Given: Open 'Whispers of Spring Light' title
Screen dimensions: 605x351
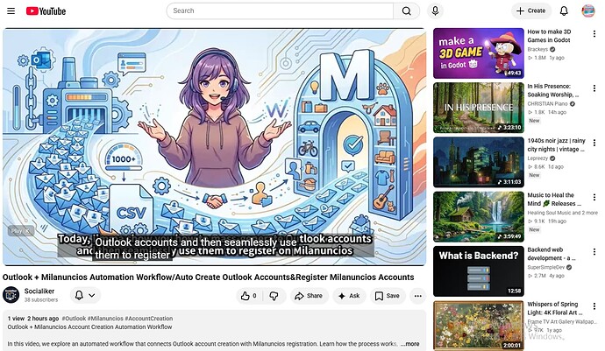Looking at the screenshot, I should pyautogui.click(x=555, y=308).
